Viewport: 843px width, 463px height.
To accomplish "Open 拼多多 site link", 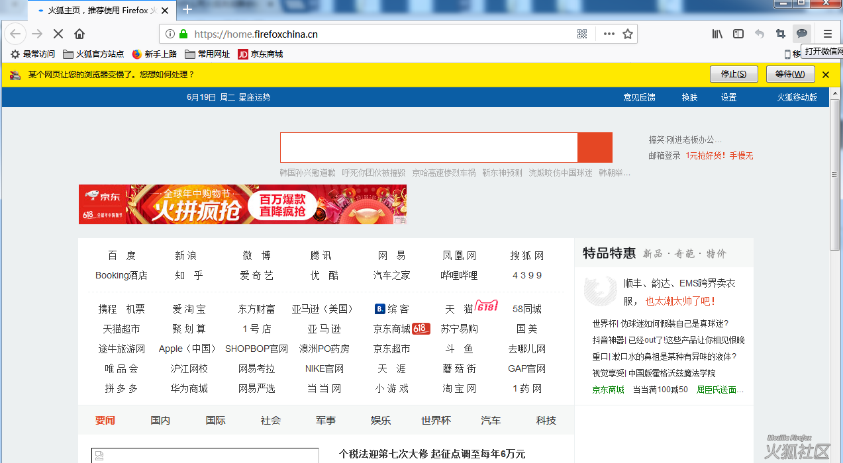I will tap(121, 388).
